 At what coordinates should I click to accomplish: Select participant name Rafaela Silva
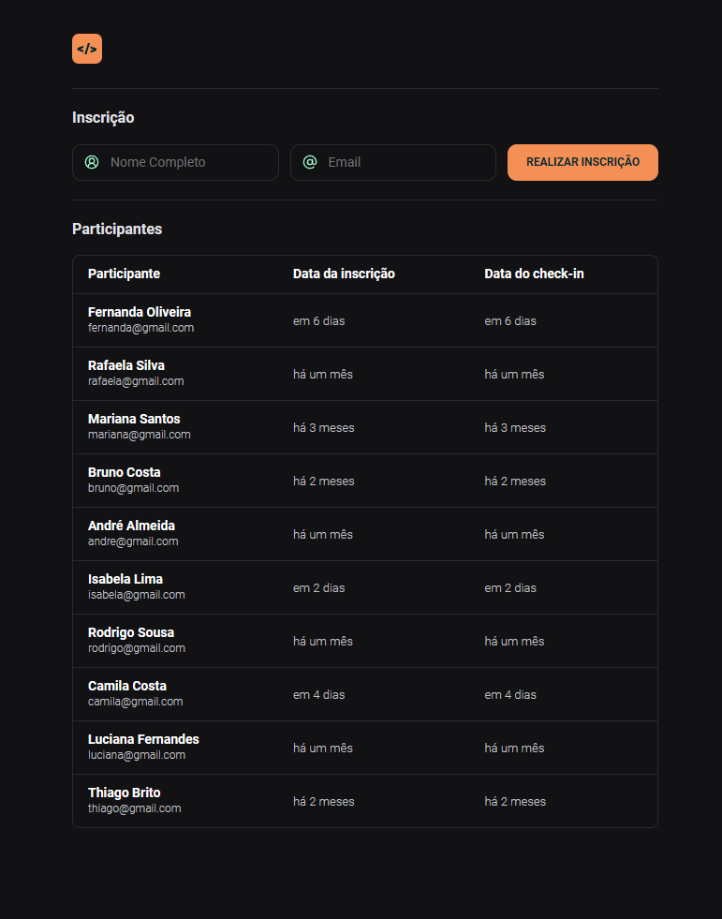point(126,365)
